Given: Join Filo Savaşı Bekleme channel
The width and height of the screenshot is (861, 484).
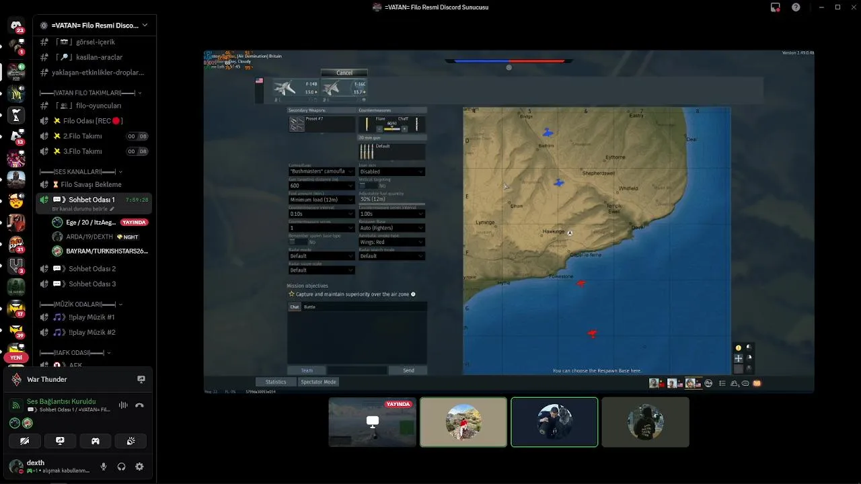Looking at the screenshot, I should (x=94, y=184).
